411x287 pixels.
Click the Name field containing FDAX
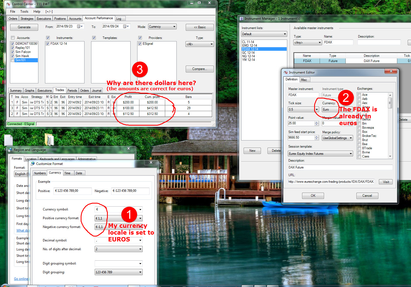point(338,42)
